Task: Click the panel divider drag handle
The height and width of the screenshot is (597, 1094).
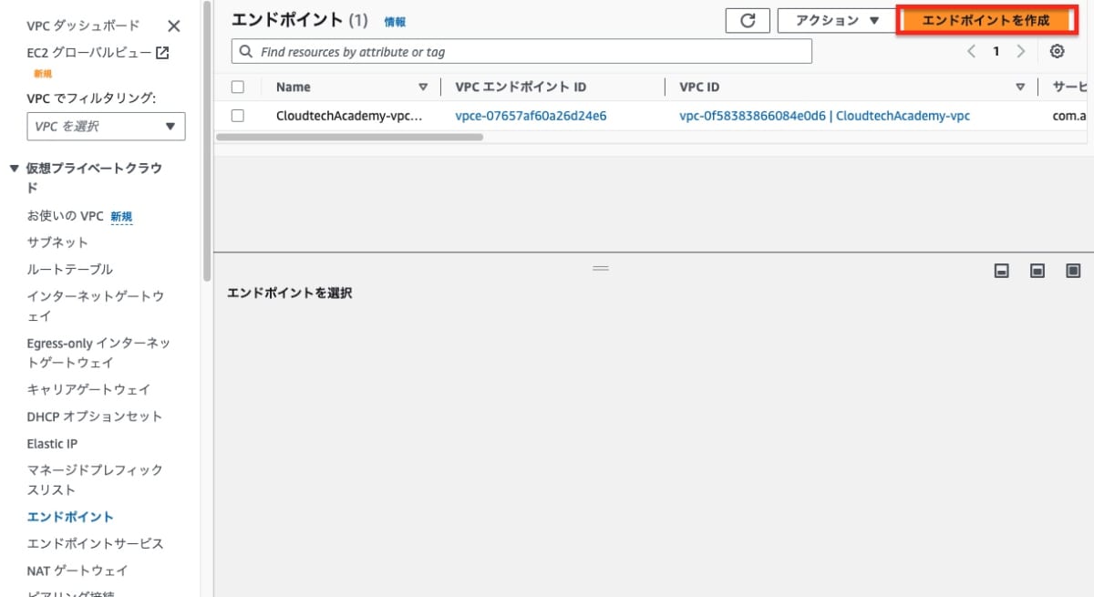Action: point(601,268)
